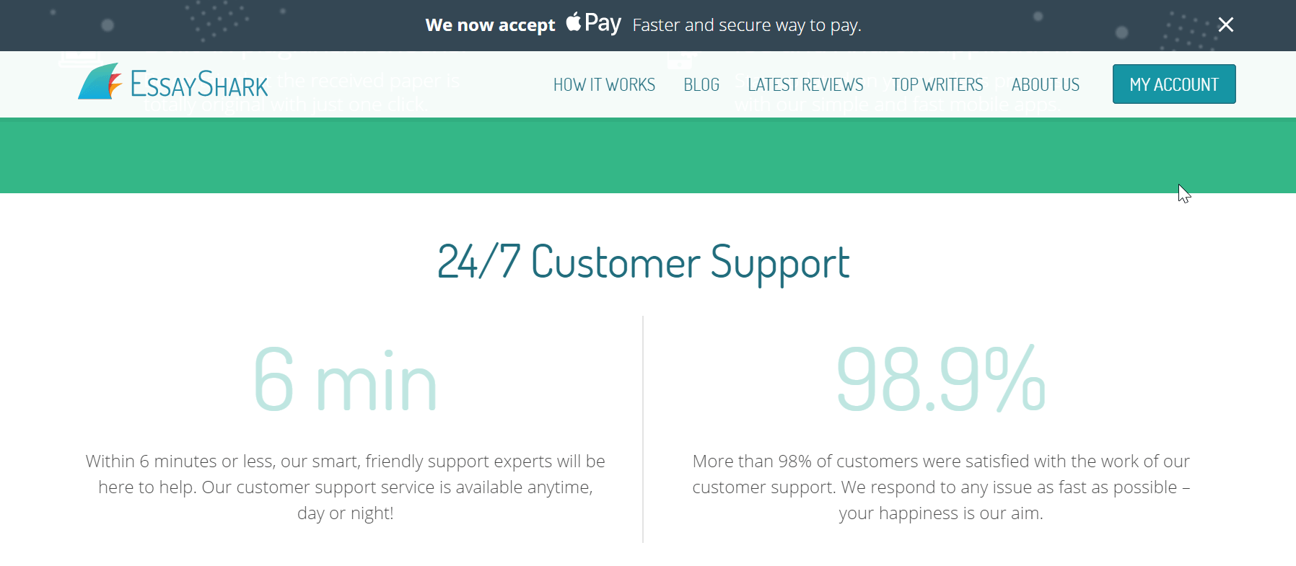This screenshot has width=1296, height=566.
Task: Go to the Blog section
Action: pyautogui.click(x=701, y=84)
